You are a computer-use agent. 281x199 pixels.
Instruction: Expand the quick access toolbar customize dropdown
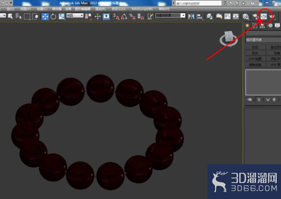pyautogui.click(x=11, y=3)
